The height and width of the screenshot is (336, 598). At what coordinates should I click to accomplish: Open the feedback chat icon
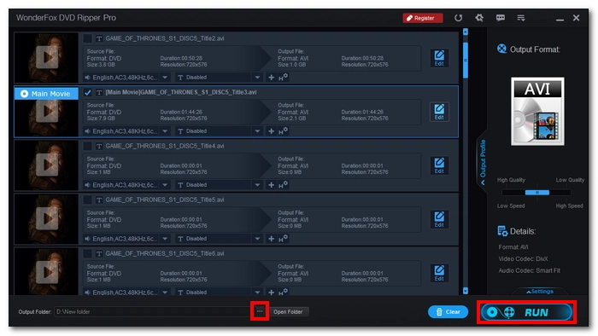pyautogui.click(x=501, y=18)
